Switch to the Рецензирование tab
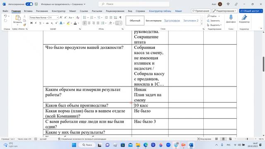This screenshot has height=149, width=265. pos(115,11)
